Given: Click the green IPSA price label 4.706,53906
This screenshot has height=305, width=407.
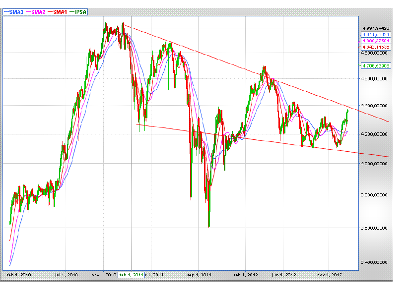Looking at the screenshot, I should (x=375, y=65).
